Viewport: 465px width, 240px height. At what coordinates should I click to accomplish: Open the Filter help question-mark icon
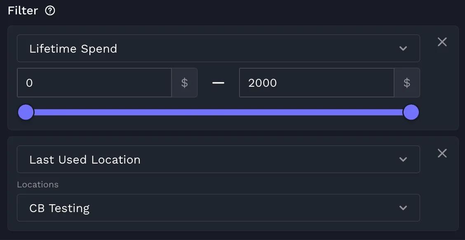50,11
